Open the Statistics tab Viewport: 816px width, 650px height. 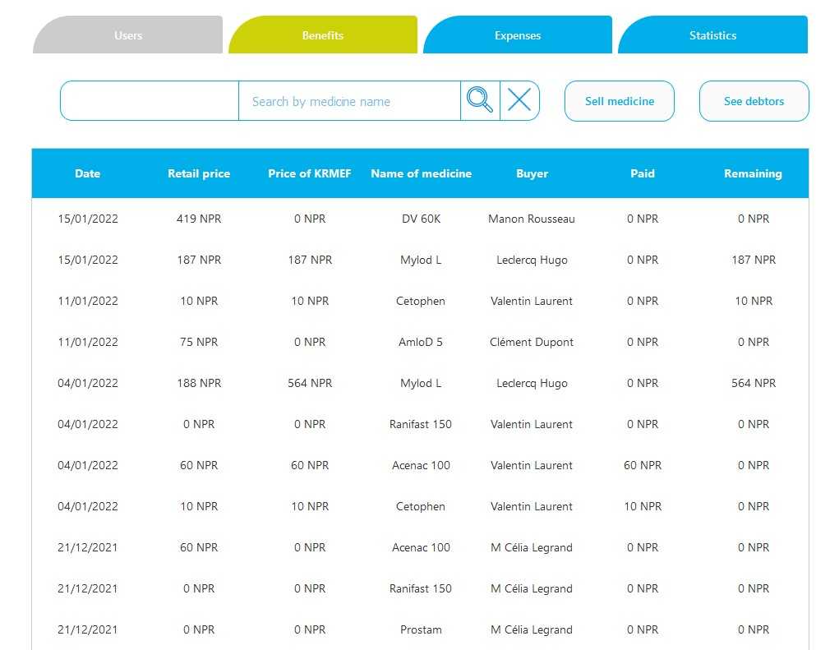click(x=712, y=35)
